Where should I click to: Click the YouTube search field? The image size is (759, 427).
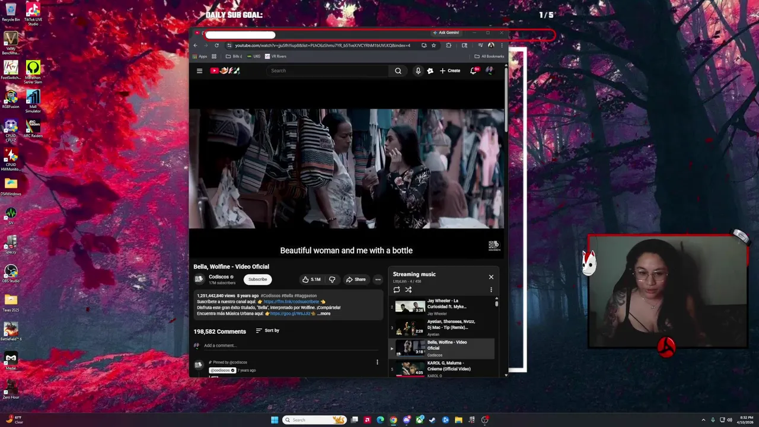click(327, 71)
